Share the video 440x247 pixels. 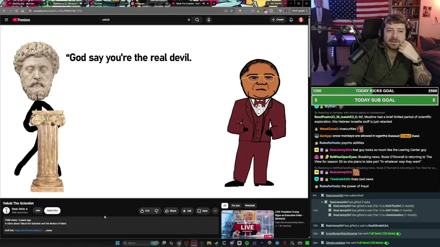click(x=170, y=211)
